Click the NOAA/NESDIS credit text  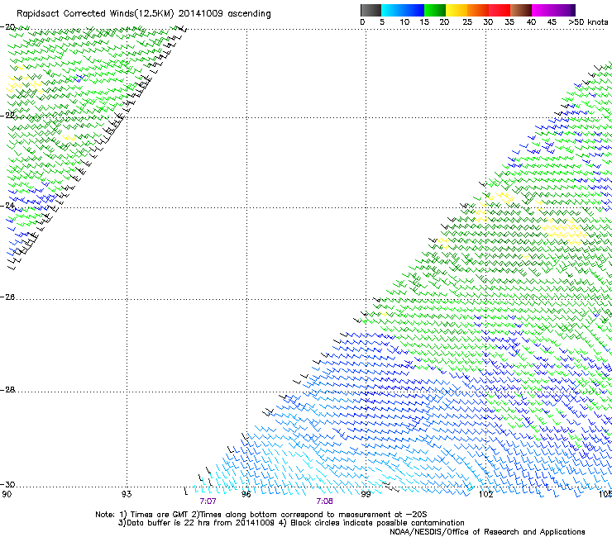pos(487,532)
